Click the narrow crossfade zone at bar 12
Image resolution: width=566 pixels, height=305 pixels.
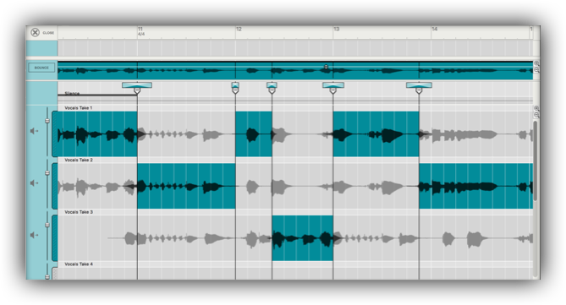tap(235, 85)
